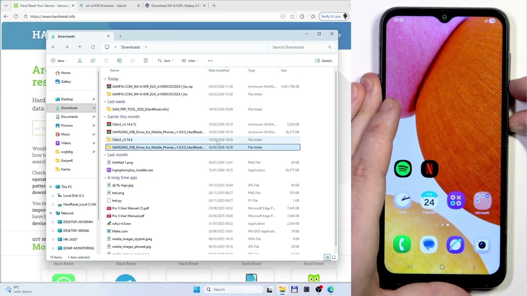This screenshot has width=527, height=296.
Task: Switch to the large thumbnails view icon
Action: 334,257
